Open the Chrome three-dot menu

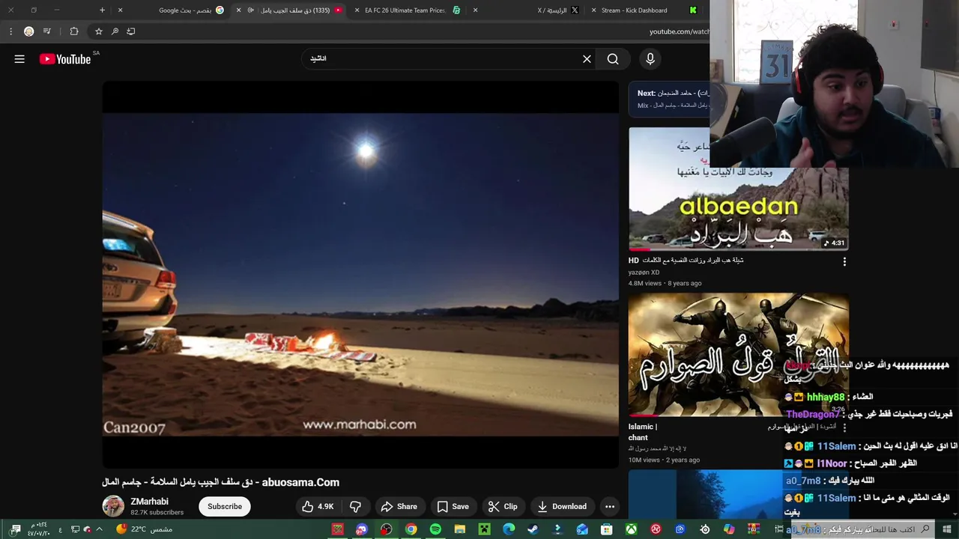pos(10,31)
